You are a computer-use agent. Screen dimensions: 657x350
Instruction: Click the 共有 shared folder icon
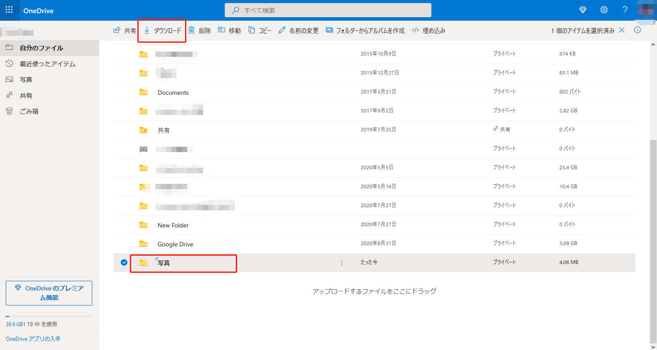click(143, 130)
